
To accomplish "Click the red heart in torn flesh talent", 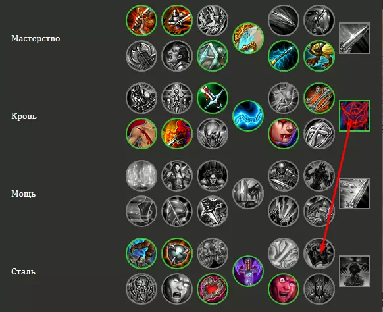I will click(213, 289).
